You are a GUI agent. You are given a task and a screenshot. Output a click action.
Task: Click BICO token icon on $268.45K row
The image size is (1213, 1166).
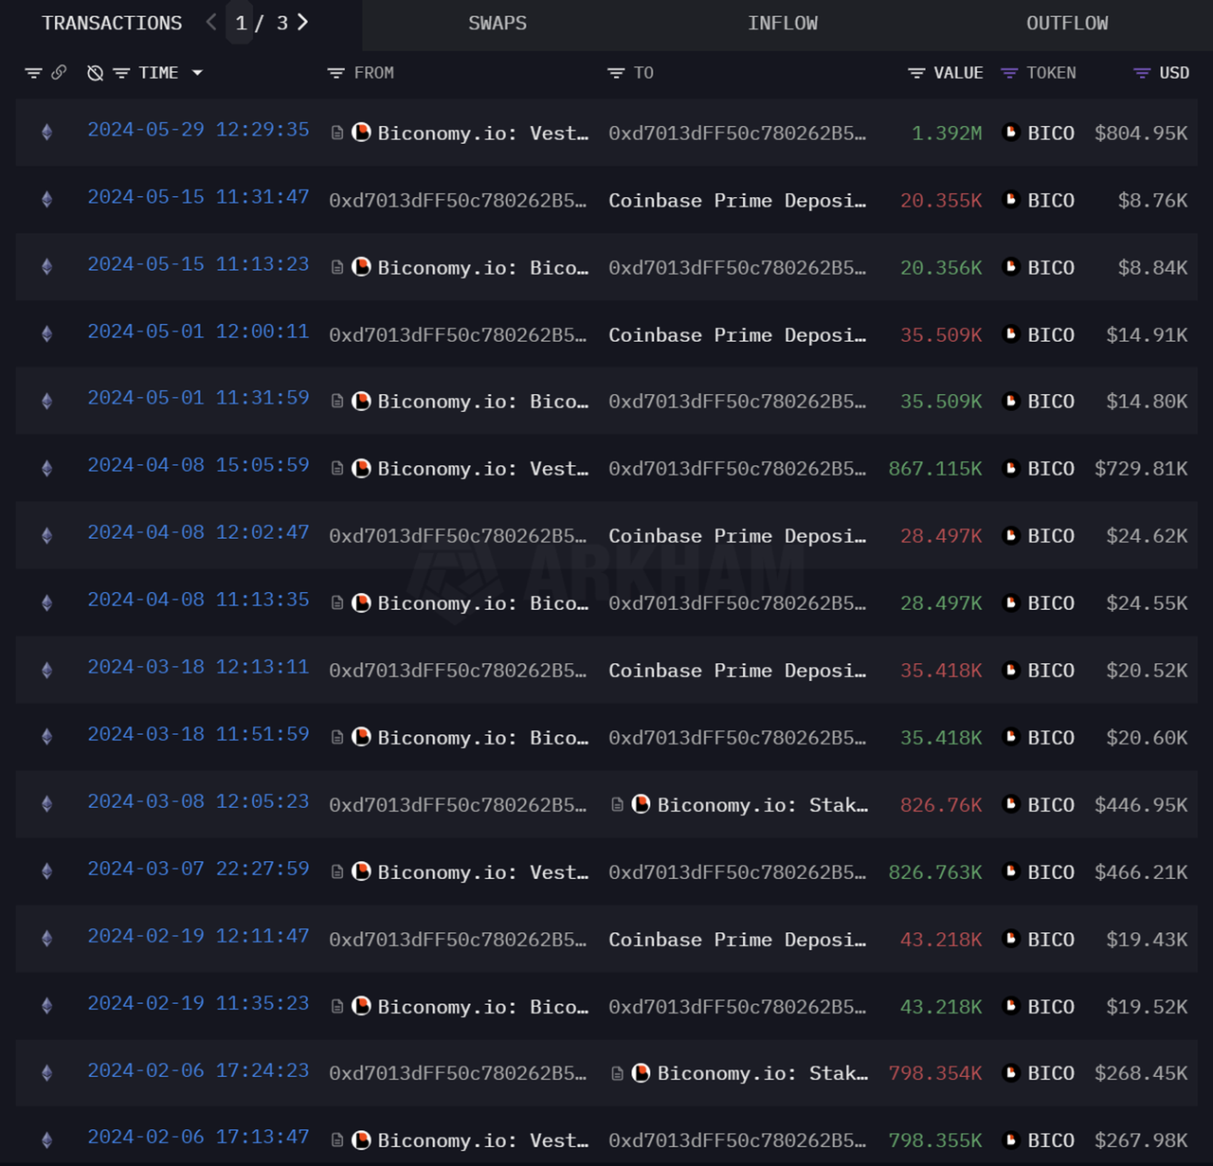(x=1010, y=1073)
